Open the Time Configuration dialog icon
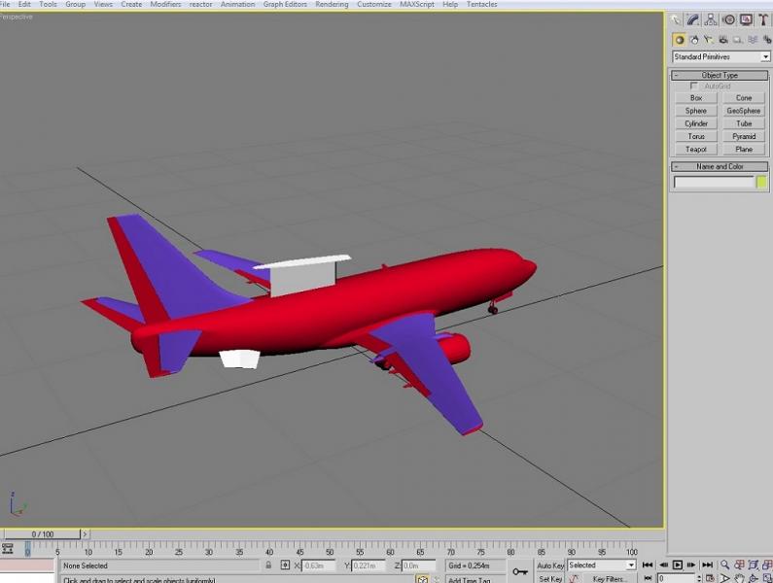The width and height of the screenshot is (773, 583). click(710, 578)
